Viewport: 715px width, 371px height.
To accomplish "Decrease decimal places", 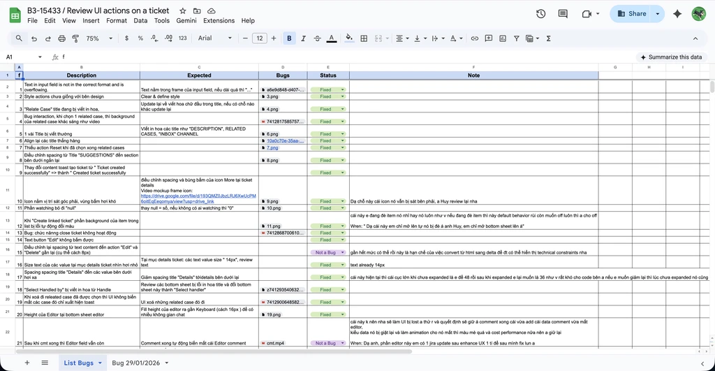I will point(154,38).
